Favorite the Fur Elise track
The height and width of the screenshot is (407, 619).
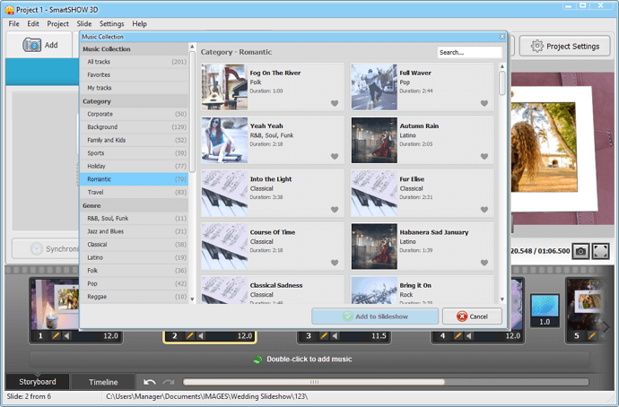[484, 210]
